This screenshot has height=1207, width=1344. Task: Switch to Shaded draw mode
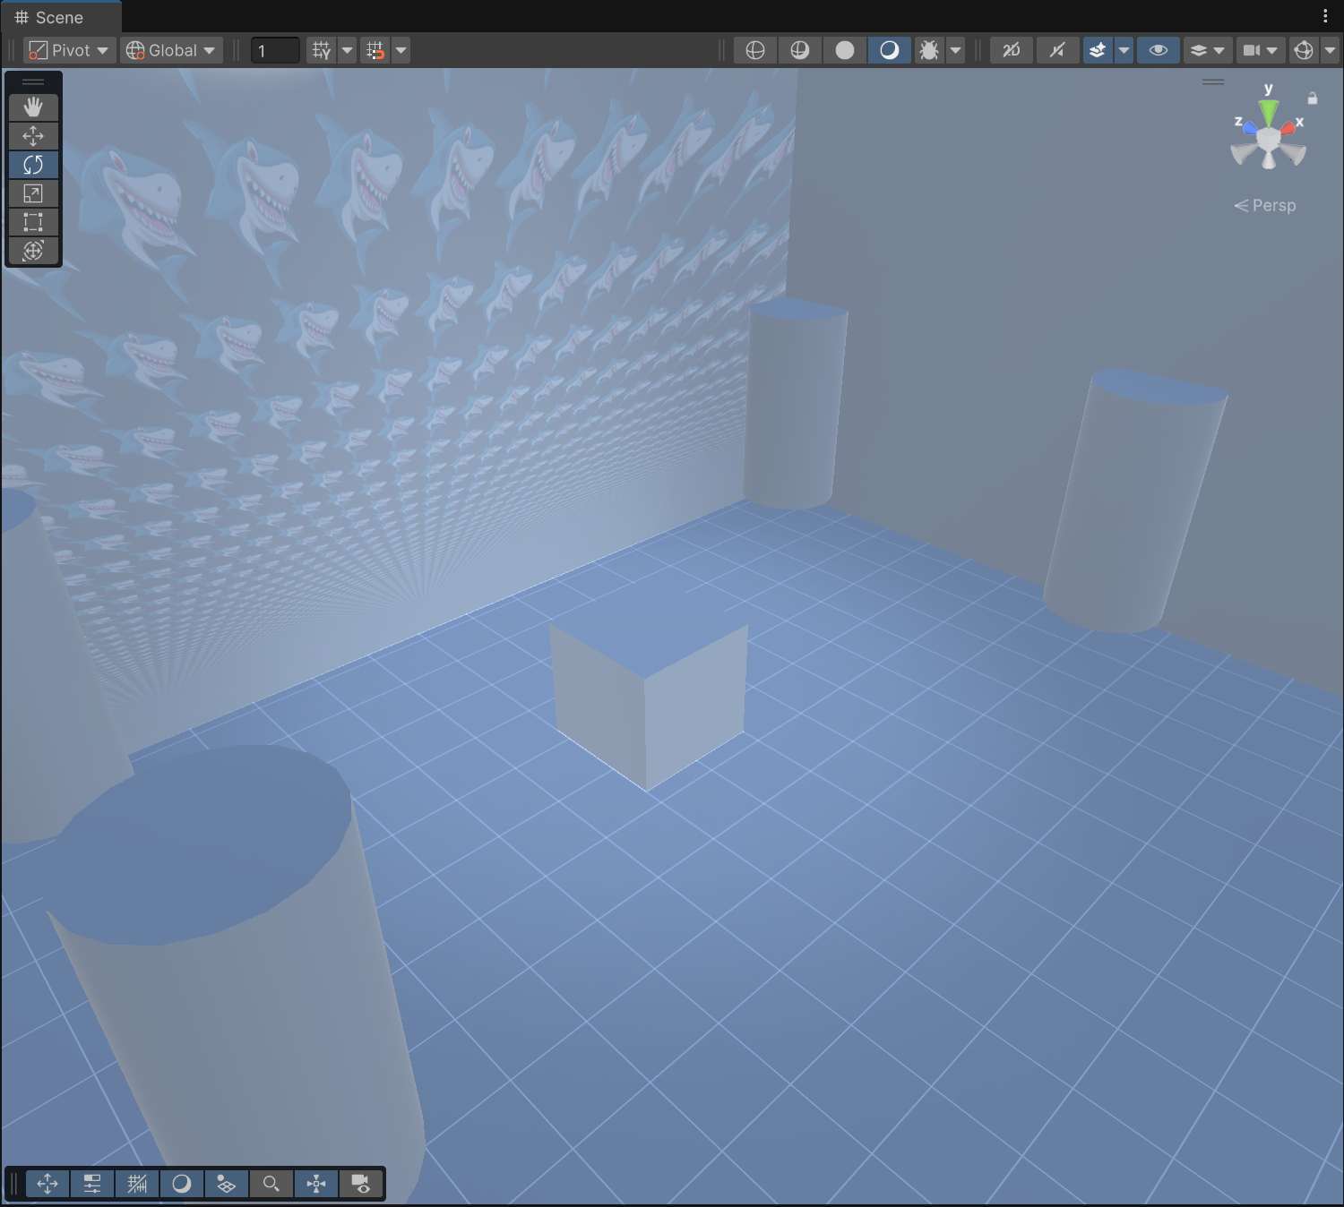point(890,50)
